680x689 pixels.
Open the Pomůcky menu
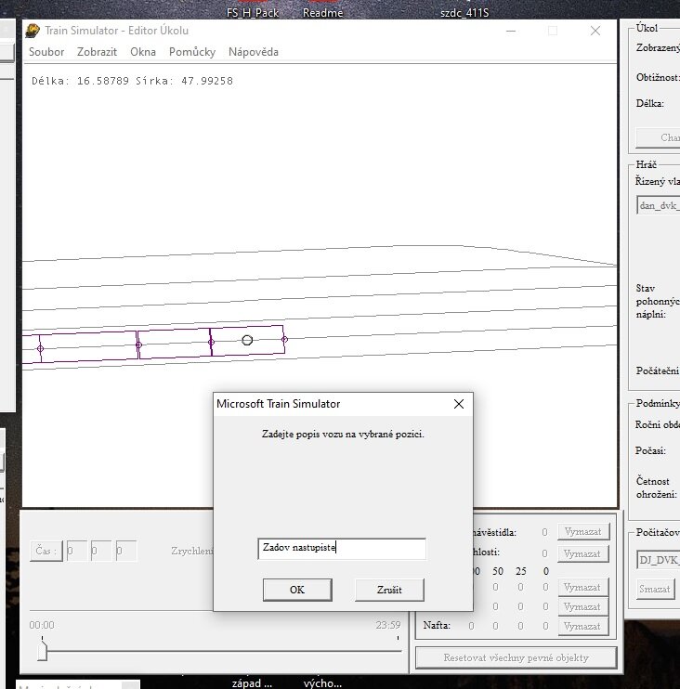click(192, 52)
